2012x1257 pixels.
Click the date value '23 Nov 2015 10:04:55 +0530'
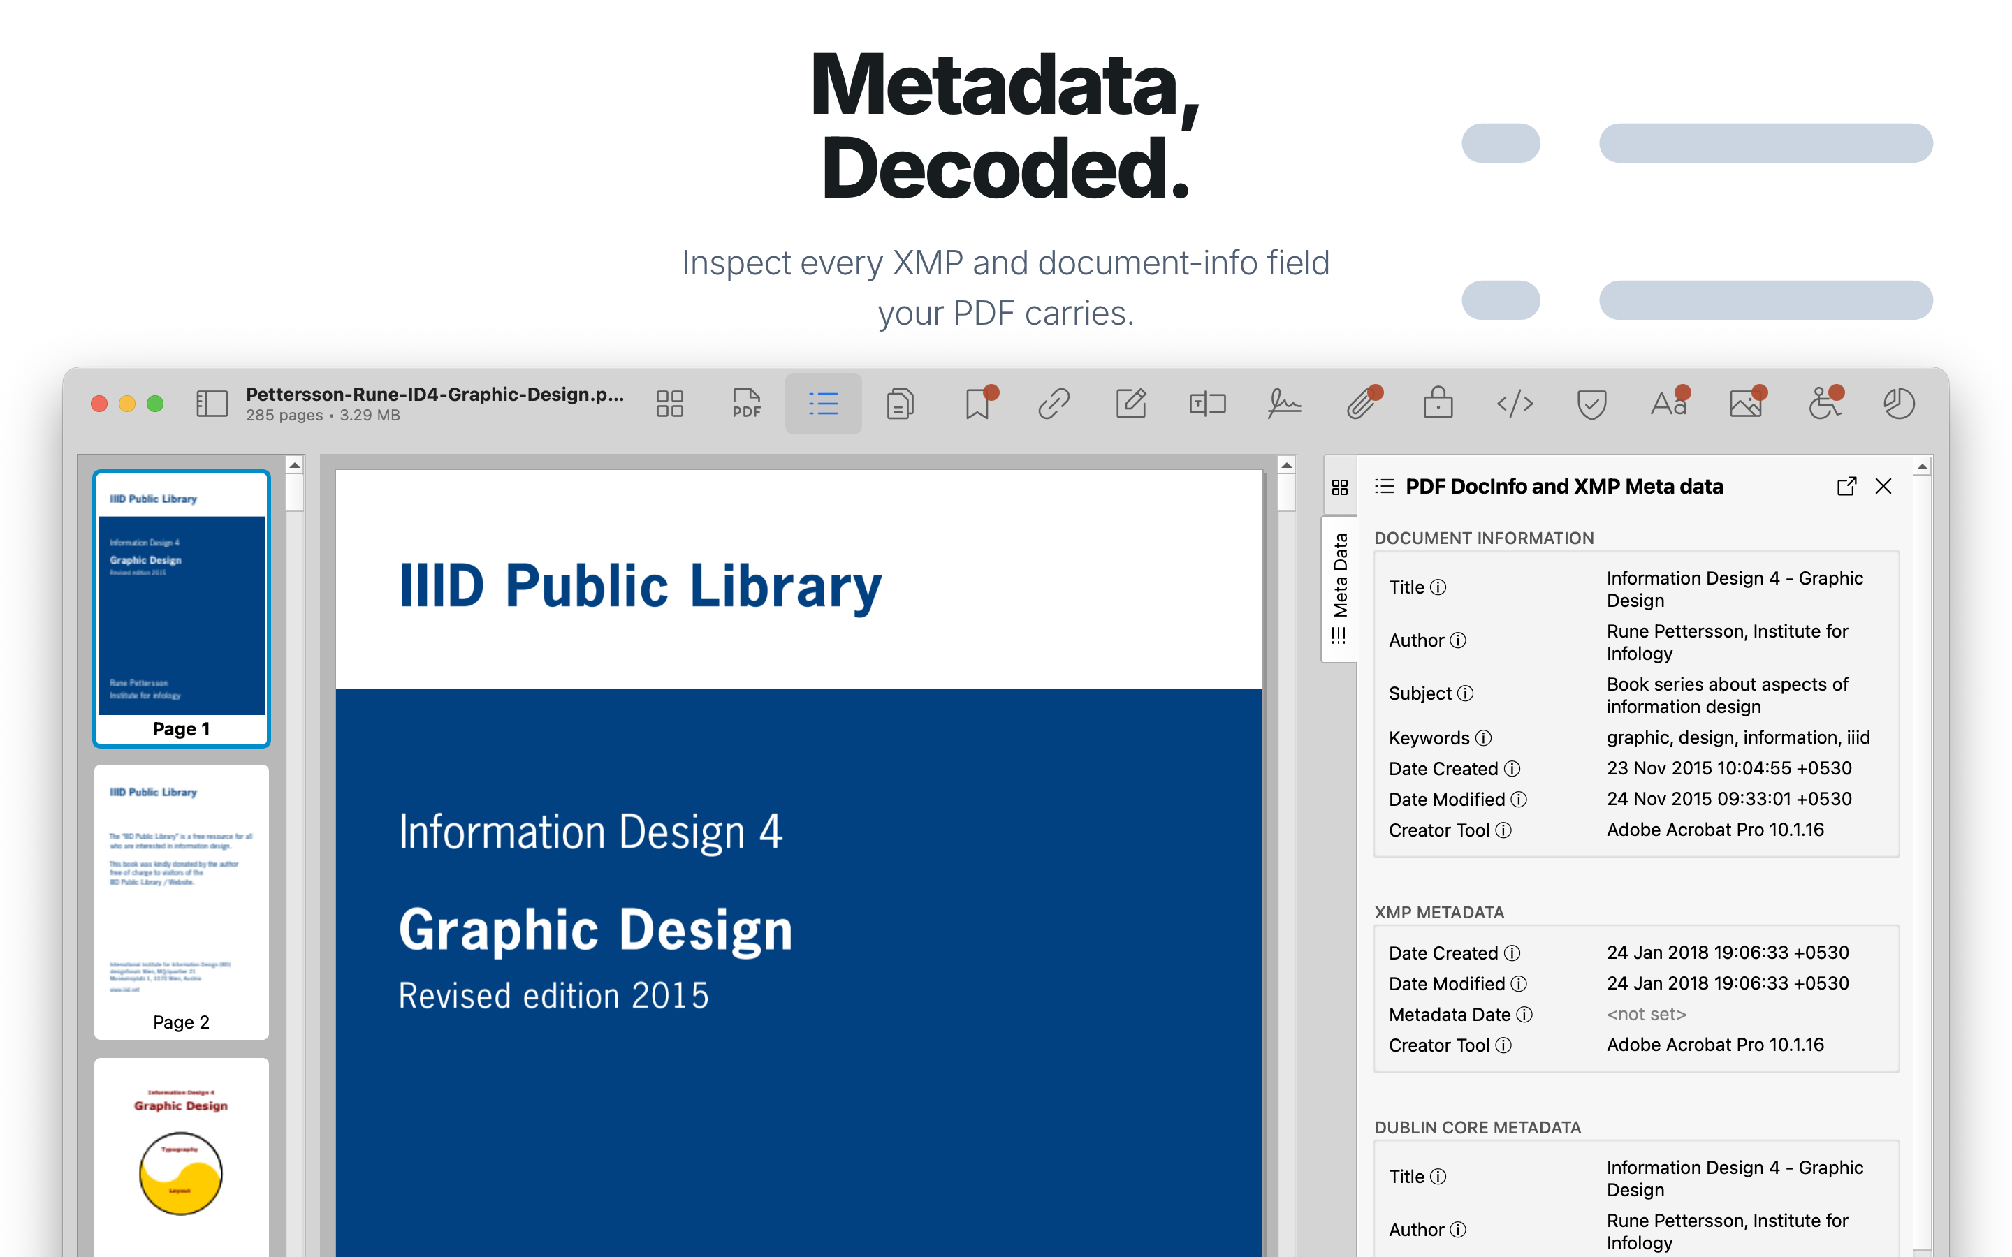pyautogui.click(x=1728, y=769)
